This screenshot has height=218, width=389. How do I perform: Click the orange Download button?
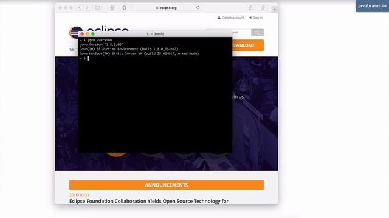pos(248,45)
